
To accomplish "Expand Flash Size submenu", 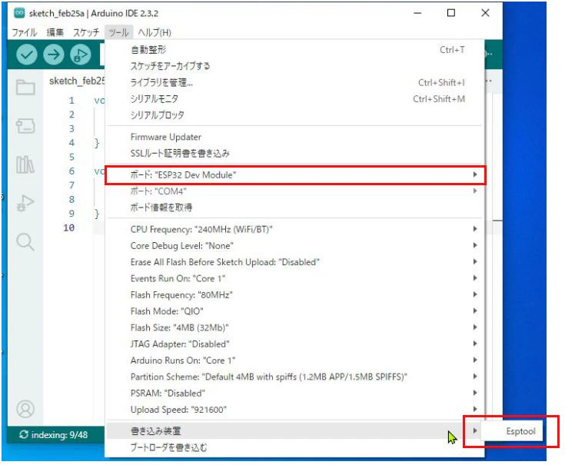I will pyautogui.click(x=295, y=327).
